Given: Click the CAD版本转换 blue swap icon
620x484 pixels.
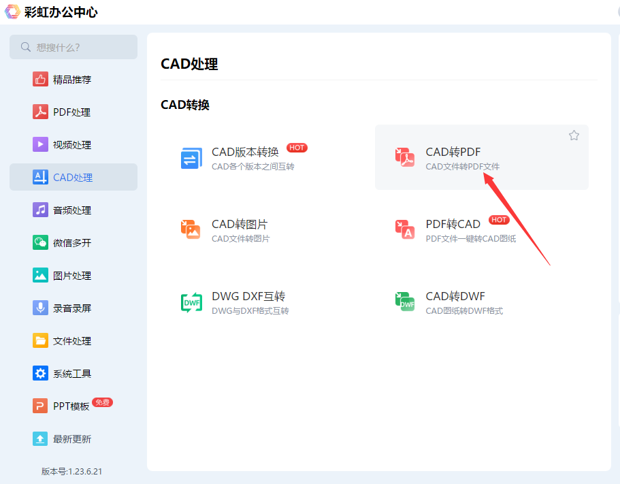Looking at the screenshot, I should point(191,158).
